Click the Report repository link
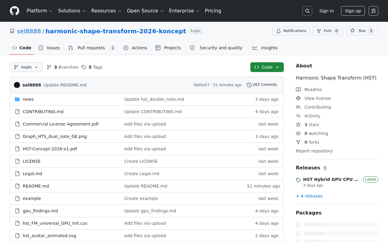The width and height of the screenshot is (388, 242). click(314, 151)
